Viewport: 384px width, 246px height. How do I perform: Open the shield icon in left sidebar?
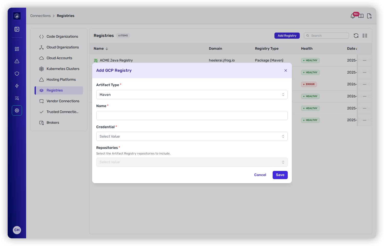tap(17, 74)
